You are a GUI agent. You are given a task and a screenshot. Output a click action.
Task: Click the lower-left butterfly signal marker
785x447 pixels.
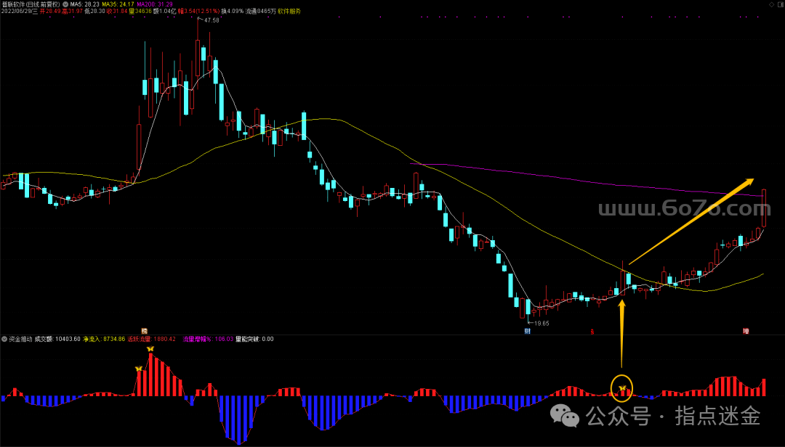138,369
